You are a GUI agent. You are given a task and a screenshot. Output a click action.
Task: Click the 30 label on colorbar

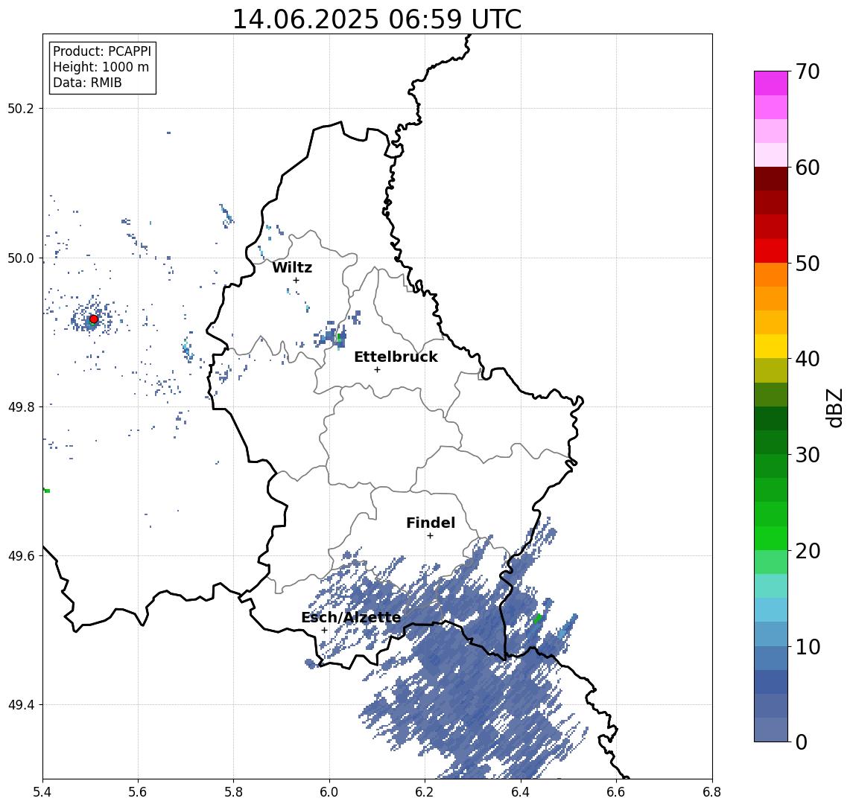point(808,455)
